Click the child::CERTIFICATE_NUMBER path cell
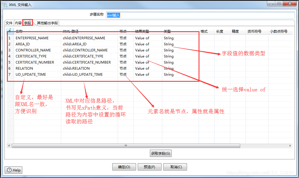This screenshot has height=178, width=299. pos(89,62)
